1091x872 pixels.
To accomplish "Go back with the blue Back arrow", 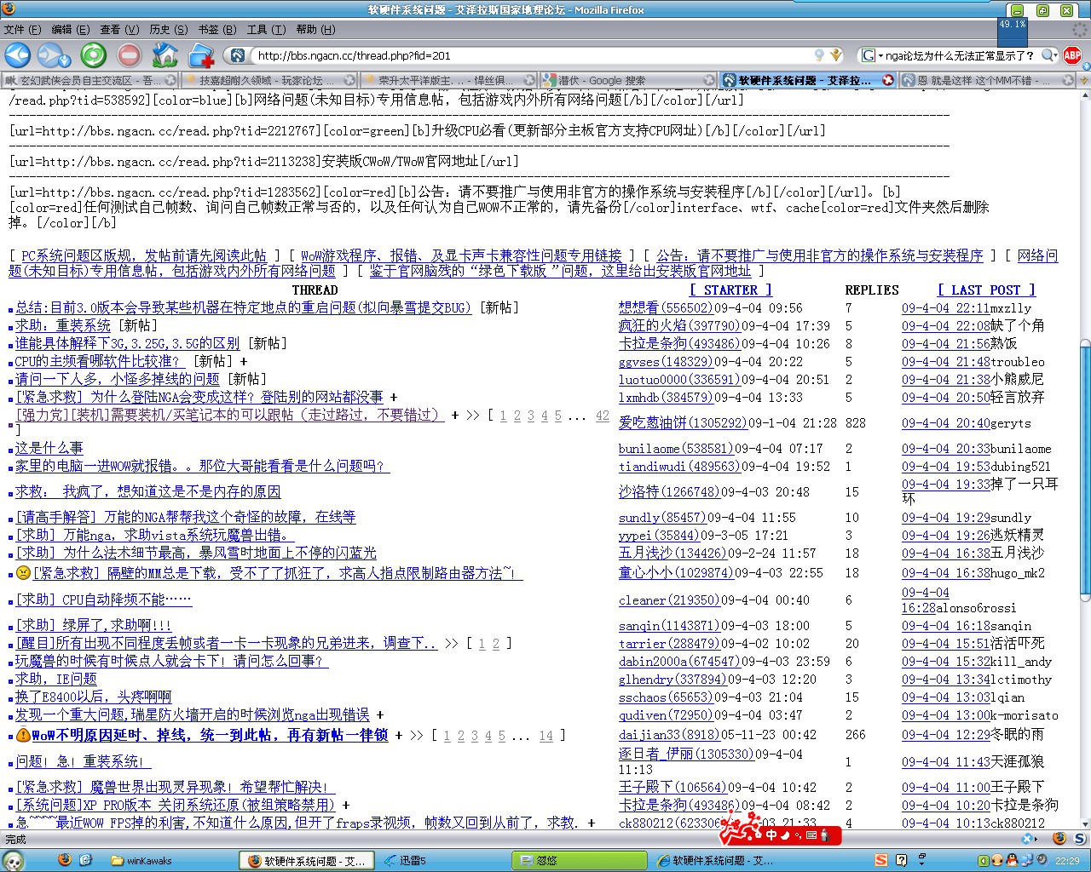I will coord(18,55).
